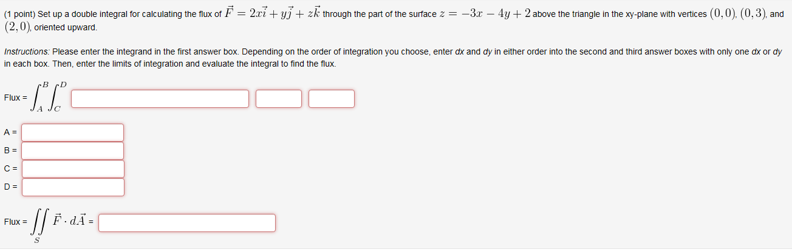
Task: Select the last differential box in the Flux row
Action: 332,99
